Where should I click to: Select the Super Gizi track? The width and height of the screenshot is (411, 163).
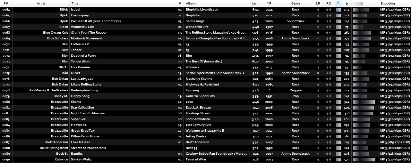pos(79,119)
